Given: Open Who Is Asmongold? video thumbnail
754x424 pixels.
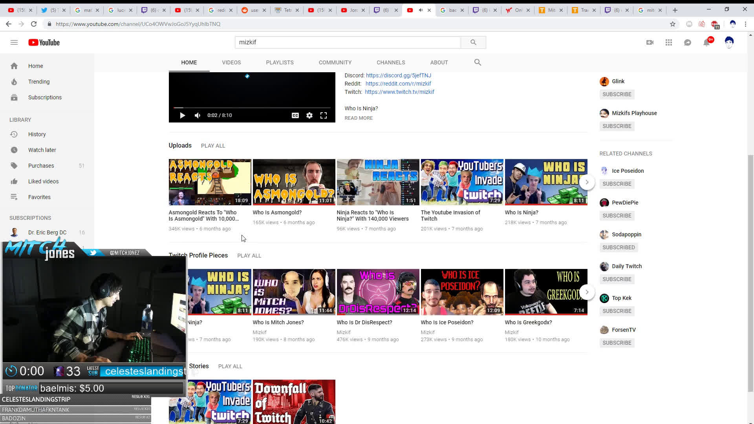Looking at the screenshot, I should [x=294, y=182].
